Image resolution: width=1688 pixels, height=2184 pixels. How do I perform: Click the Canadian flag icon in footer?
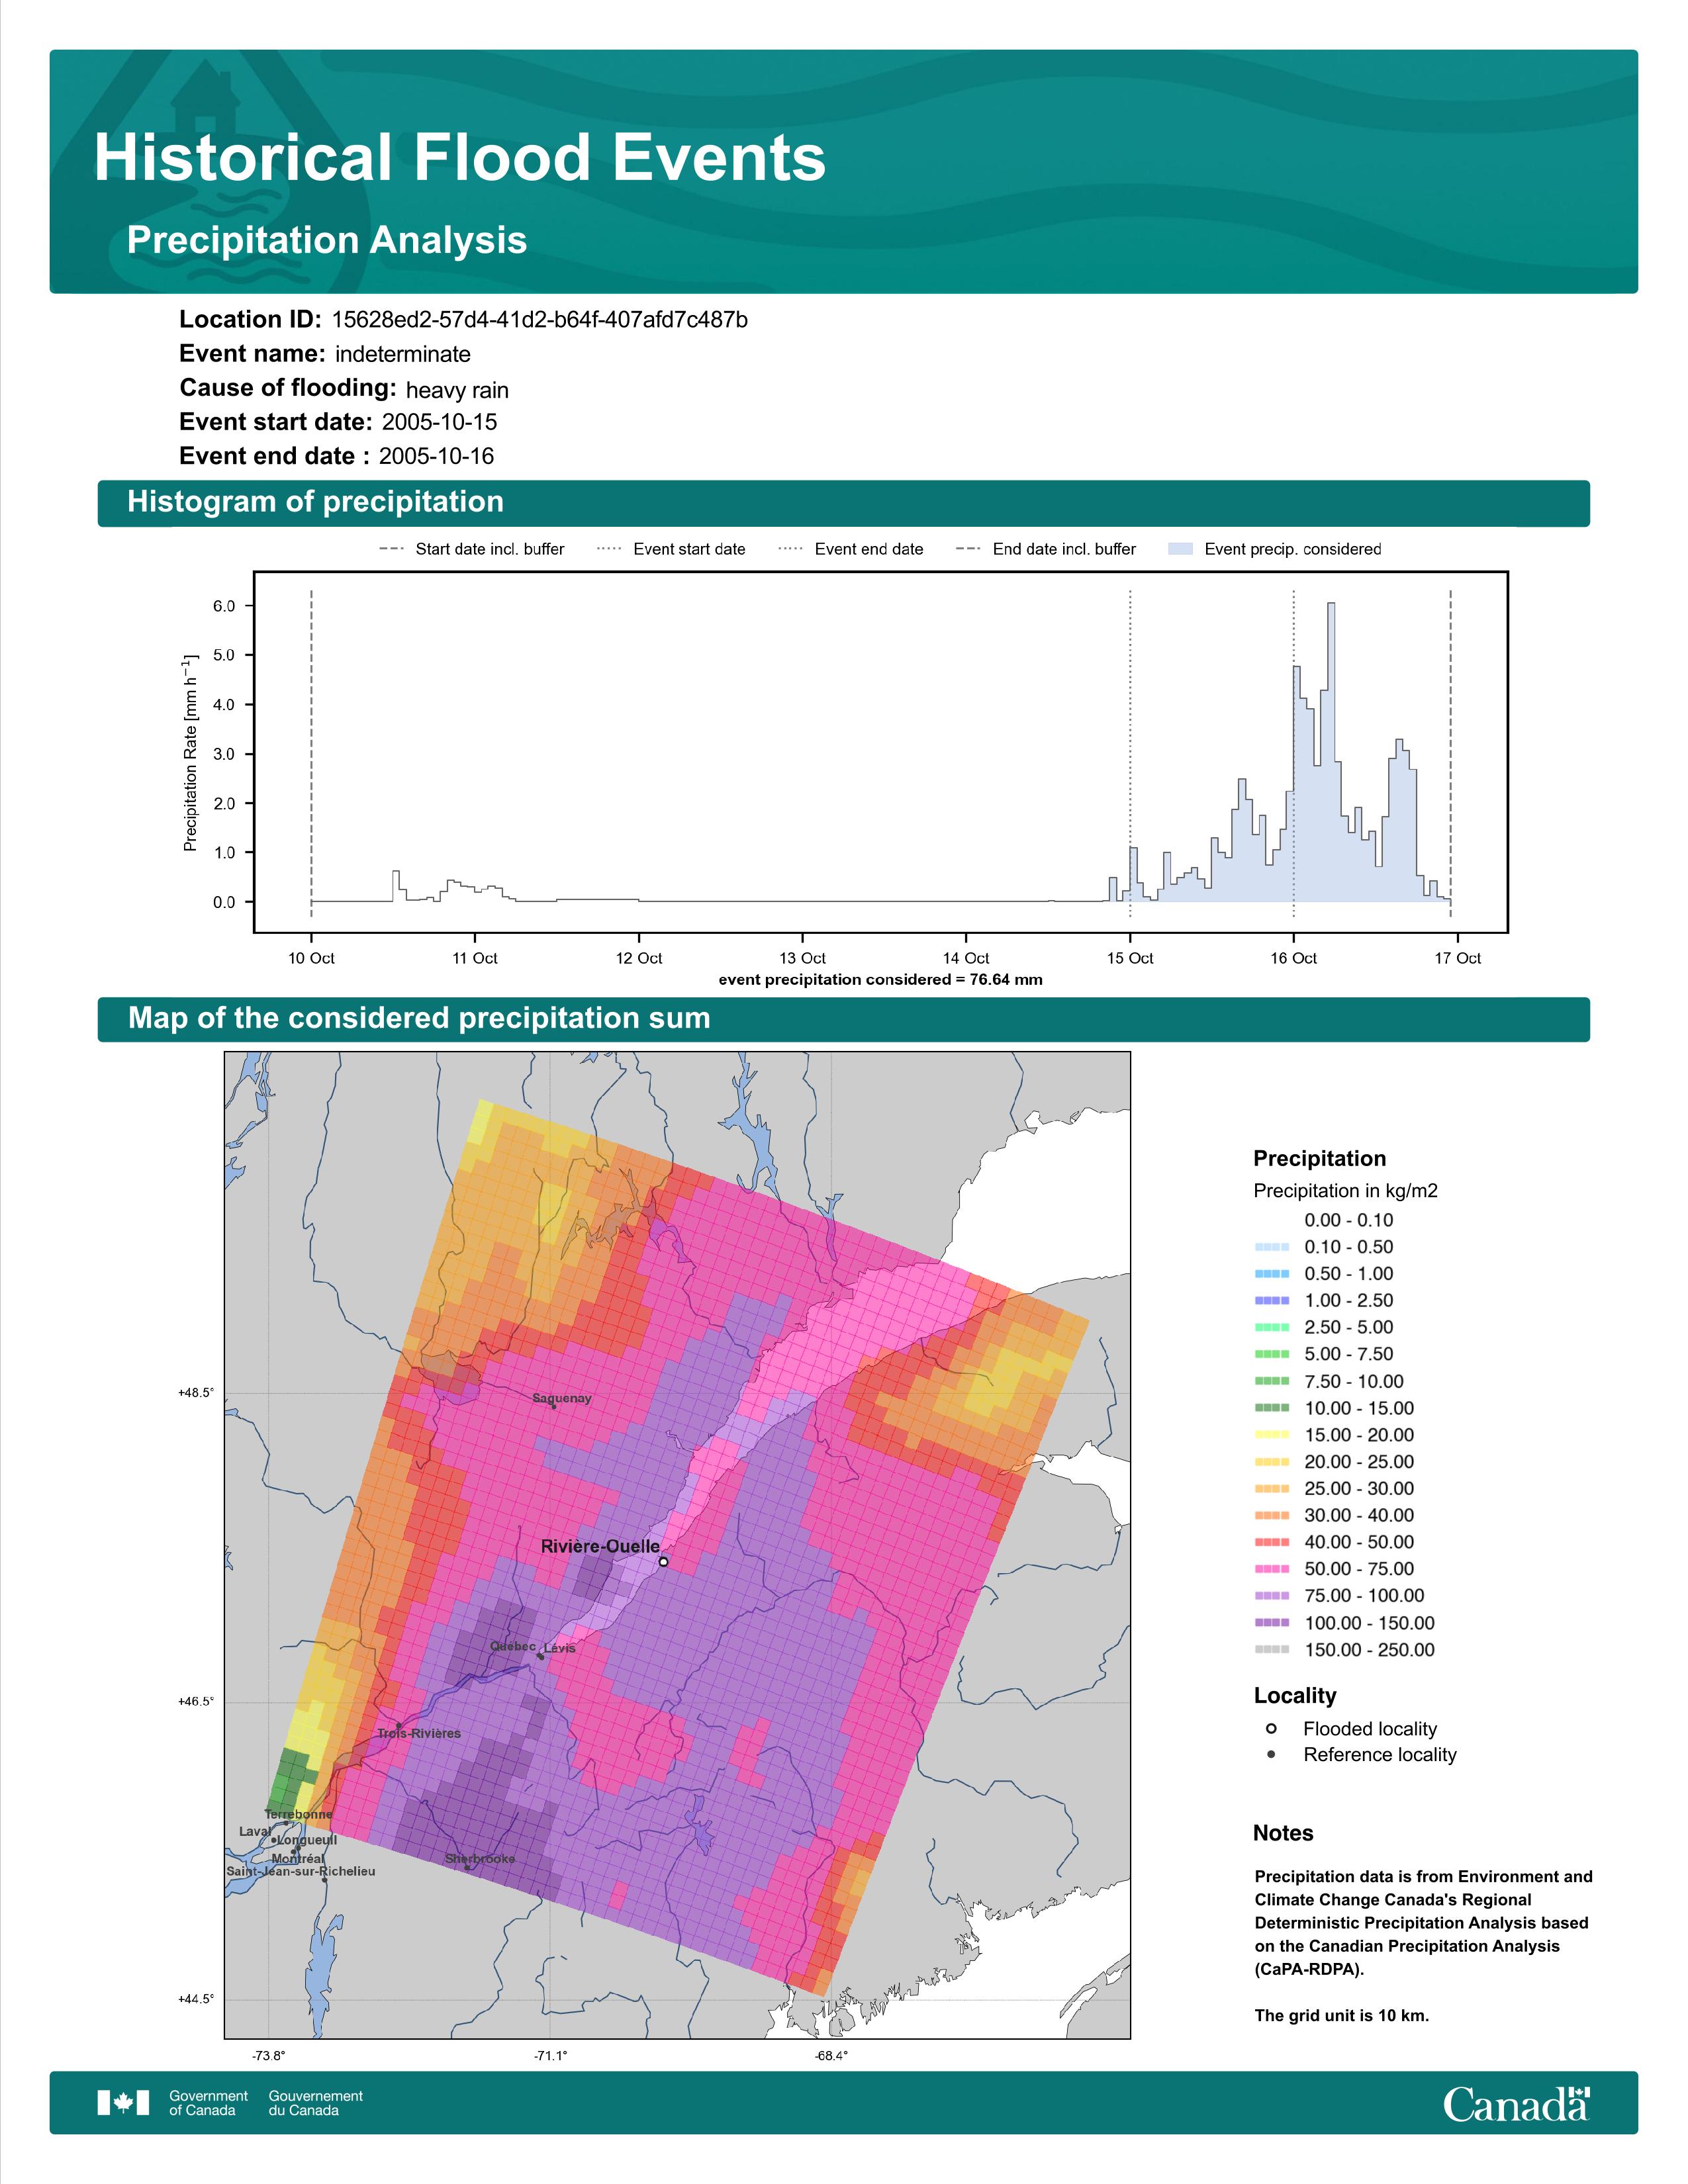[x=123, y=2102]
